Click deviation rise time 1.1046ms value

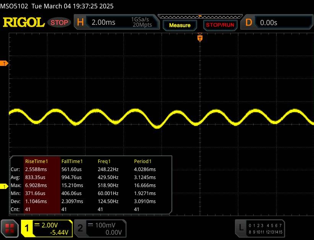tap(36, 201)
